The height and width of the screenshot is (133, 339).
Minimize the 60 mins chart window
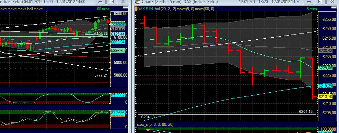point(100,2)
